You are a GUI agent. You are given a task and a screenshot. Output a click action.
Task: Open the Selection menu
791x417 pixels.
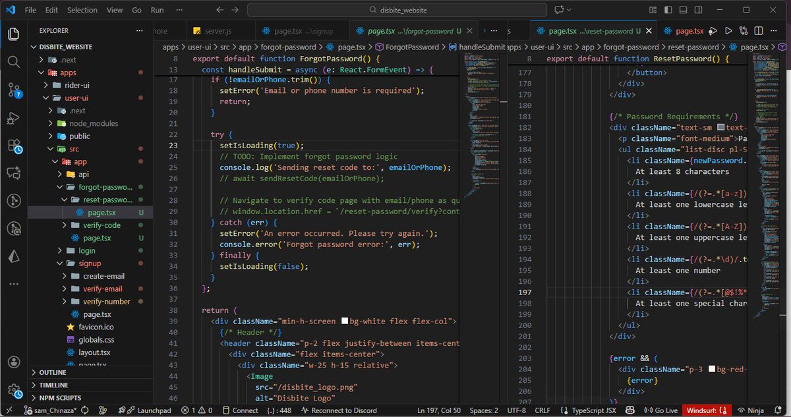[82, 10]
